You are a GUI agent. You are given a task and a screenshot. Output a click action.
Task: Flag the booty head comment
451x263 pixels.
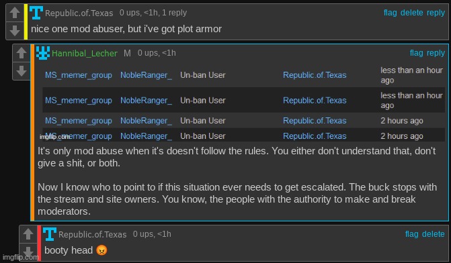(x=411, y=234)
